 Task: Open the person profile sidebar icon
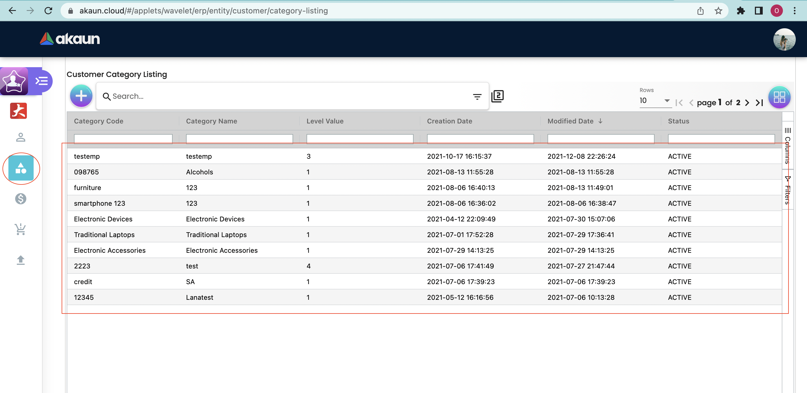(21, 137)
